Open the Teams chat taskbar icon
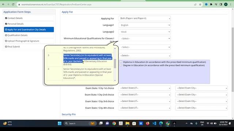Image resolution: width=234 pixels, height=131 pixels. [107, 123]
